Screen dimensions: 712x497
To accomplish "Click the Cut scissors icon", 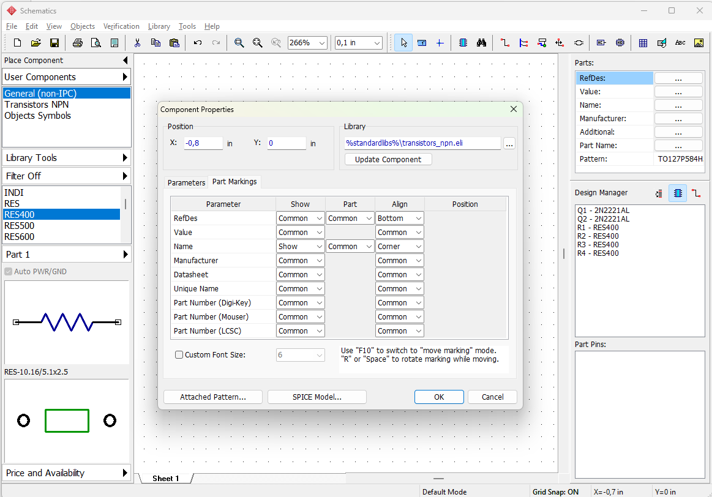I will 137,43.
